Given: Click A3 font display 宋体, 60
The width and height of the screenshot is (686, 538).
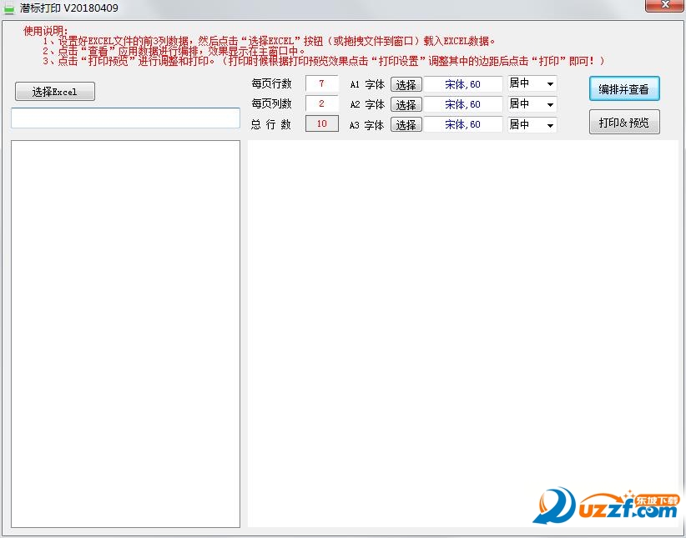Looking at the screenshot, I should [x=463, y=124].
